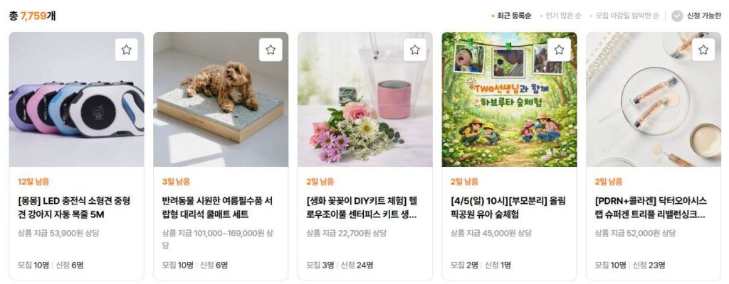Open title [생화 꽃꽂이 DIY키트 체험]
The width and height of the screenshot is (729, 284).
coord(362,208)
